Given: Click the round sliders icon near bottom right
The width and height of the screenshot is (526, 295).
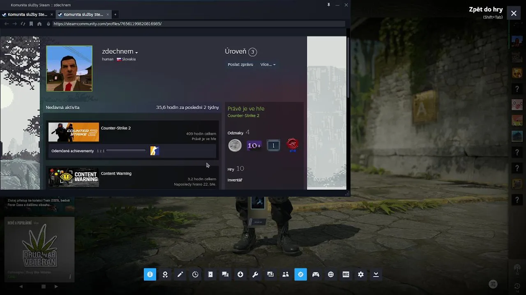Looking at the screenshot, I should [x=493, y=284].
